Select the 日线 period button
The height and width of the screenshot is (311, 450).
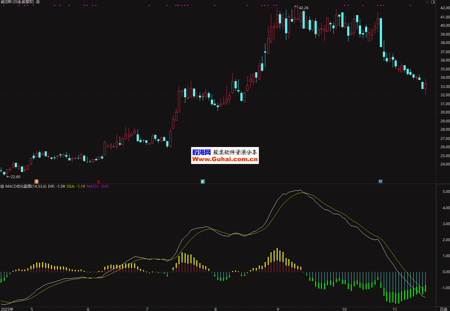click(x=443, y=309)
